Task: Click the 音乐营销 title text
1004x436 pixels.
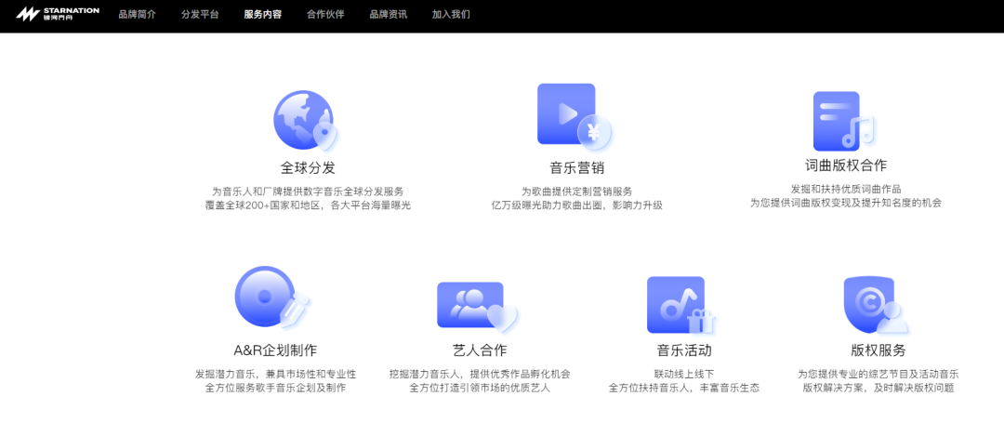Action: (576, 168)
